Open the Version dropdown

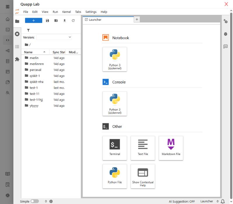[54, 37]
